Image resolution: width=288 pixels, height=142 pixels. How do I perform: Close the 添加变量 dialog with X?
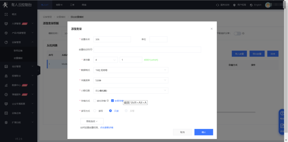[212, 29]
